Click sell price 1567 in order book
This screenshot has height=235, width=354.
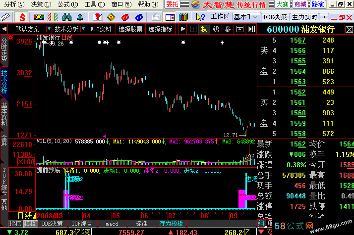point(298,41)
